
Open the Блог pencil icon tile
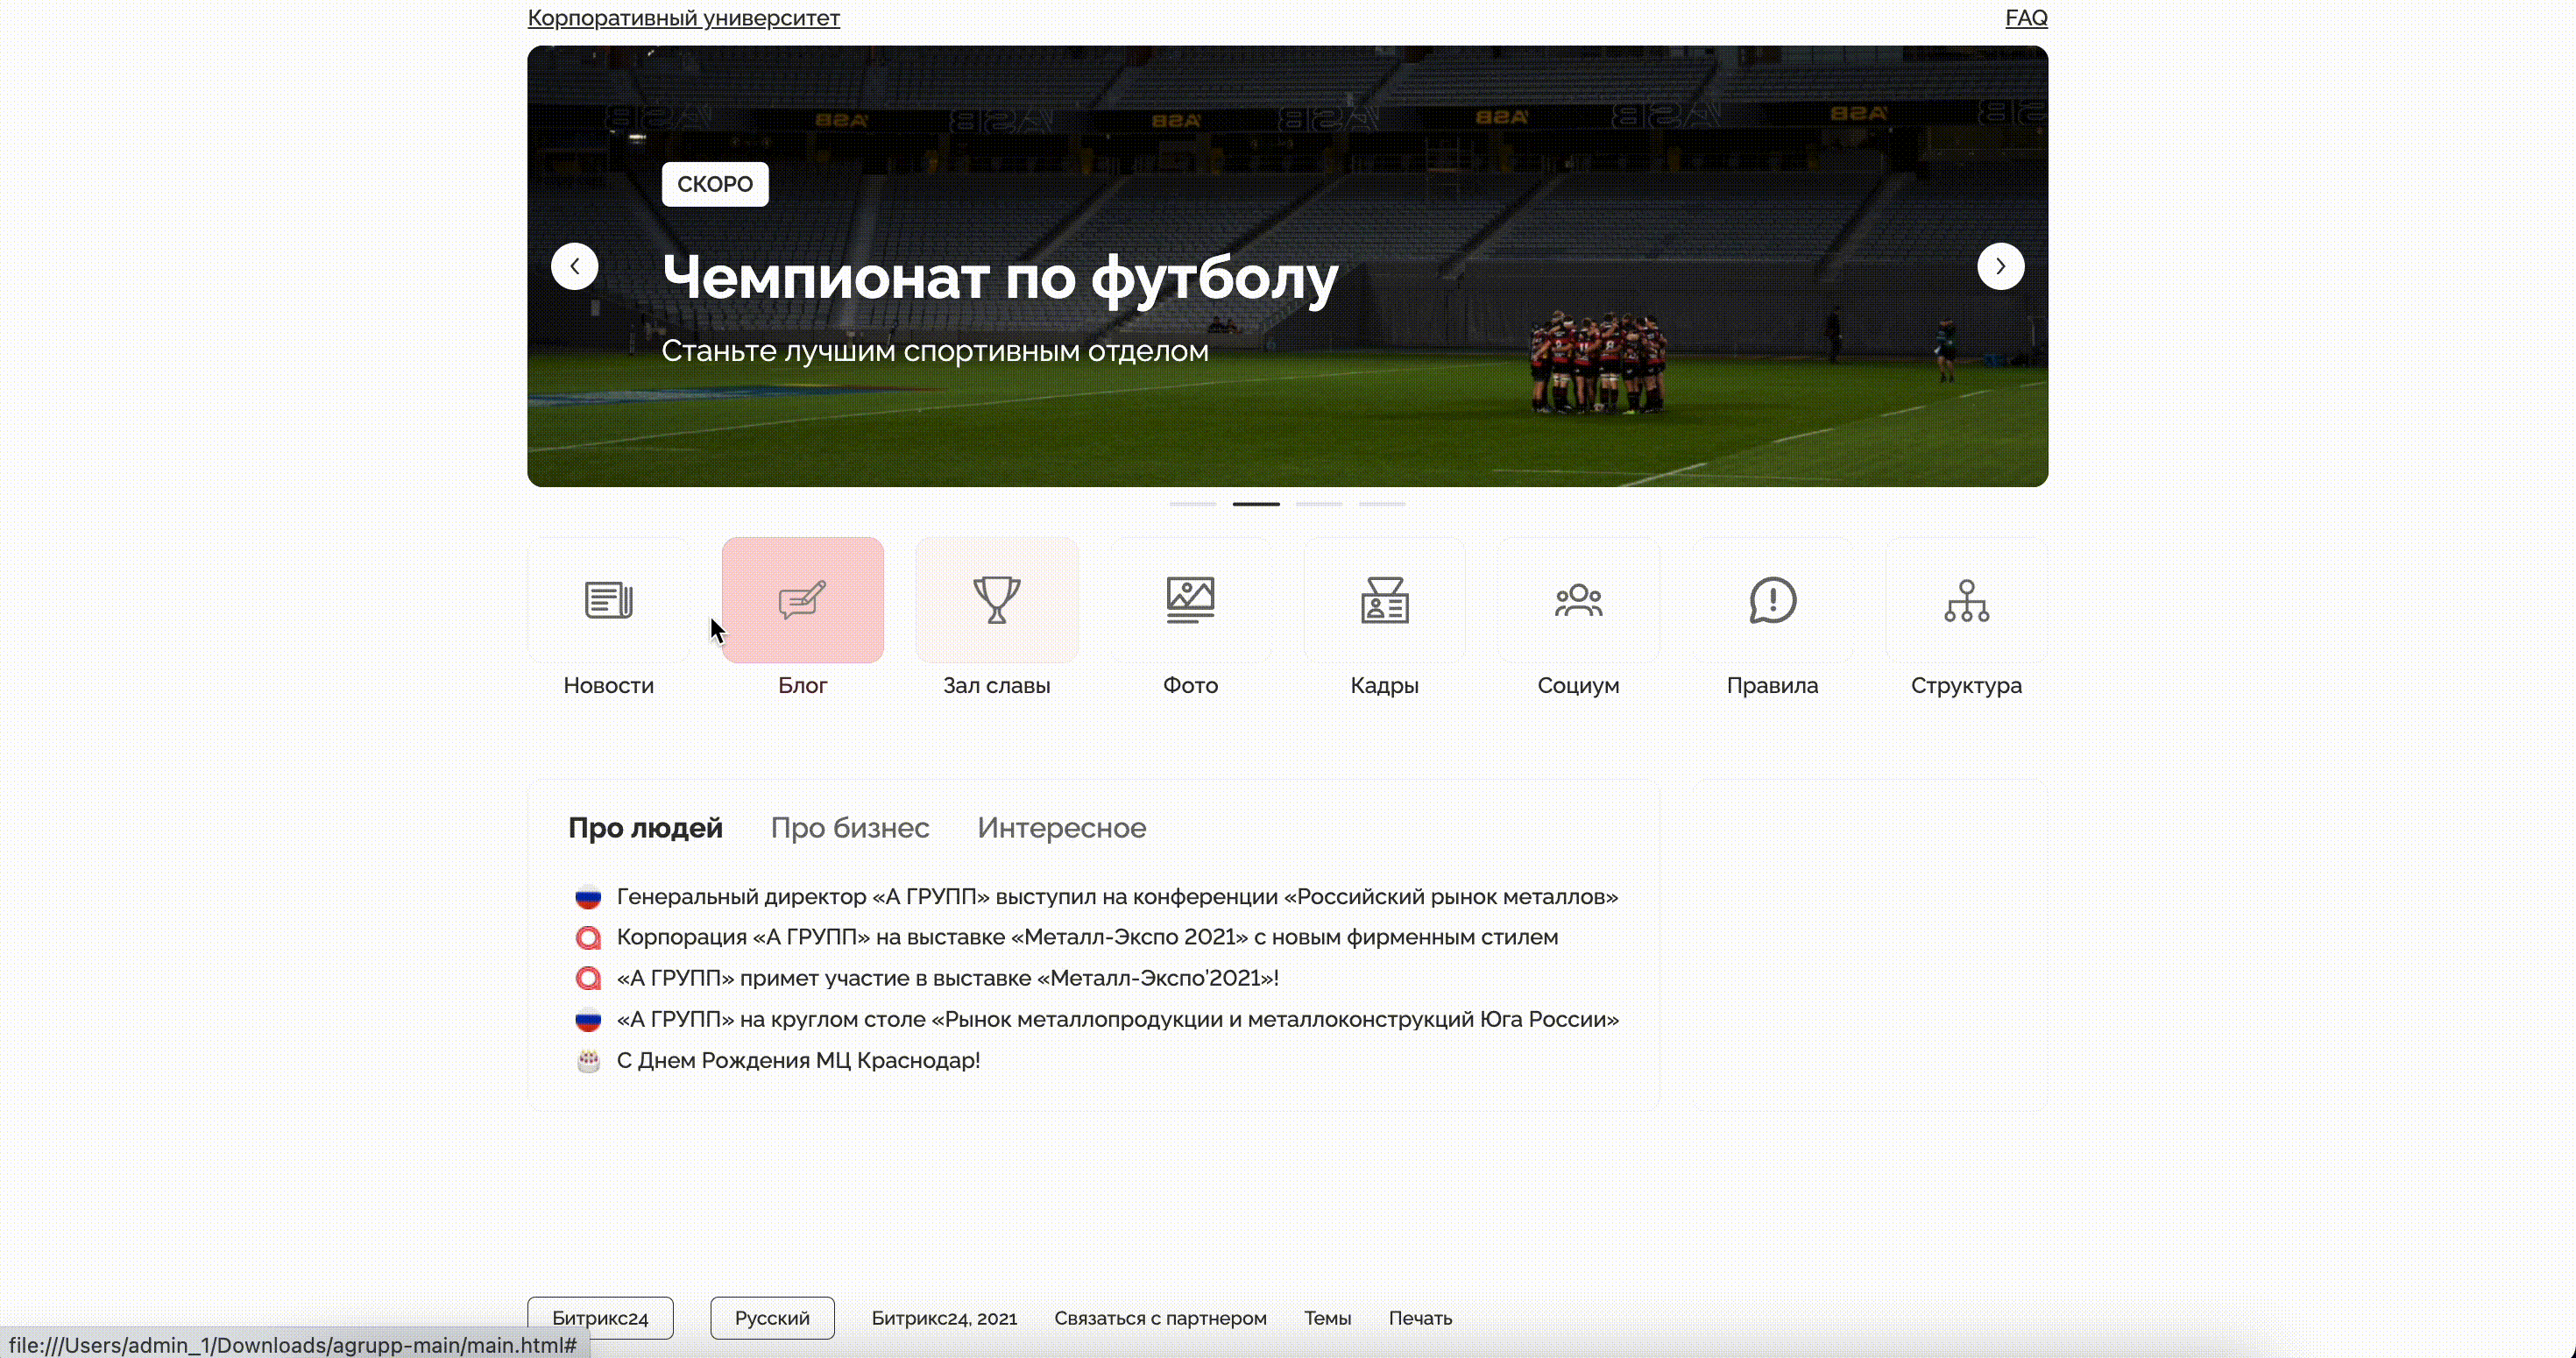point(802,600)
